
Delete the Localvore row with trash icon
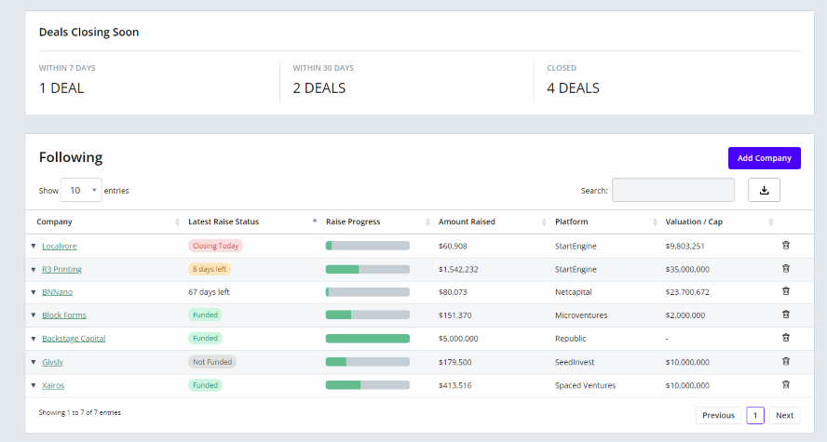[785, 246]
